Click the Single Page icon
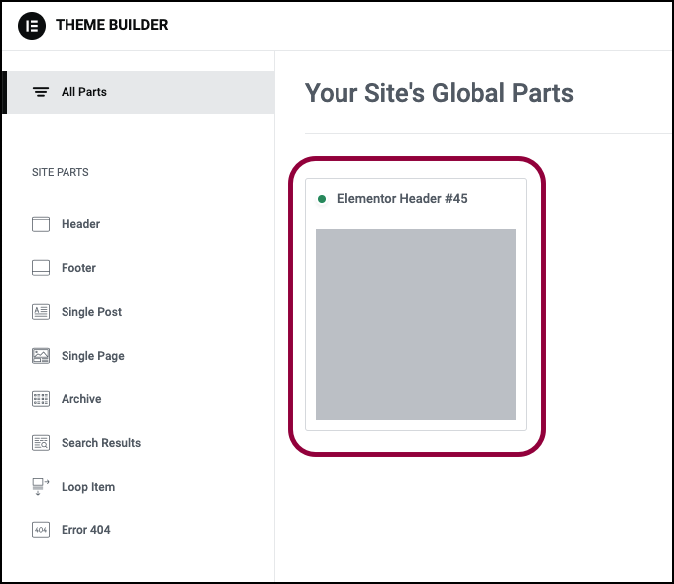674x584 pixels. coord(41,356)
